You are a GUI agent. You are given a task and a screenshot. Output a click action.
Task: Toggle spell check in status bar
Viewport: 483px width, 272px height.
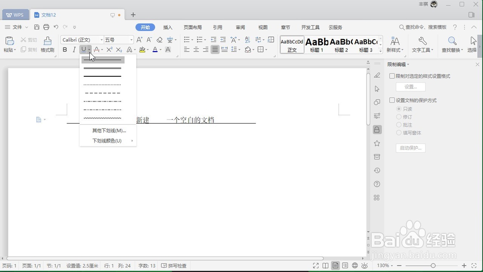[174, 266]
